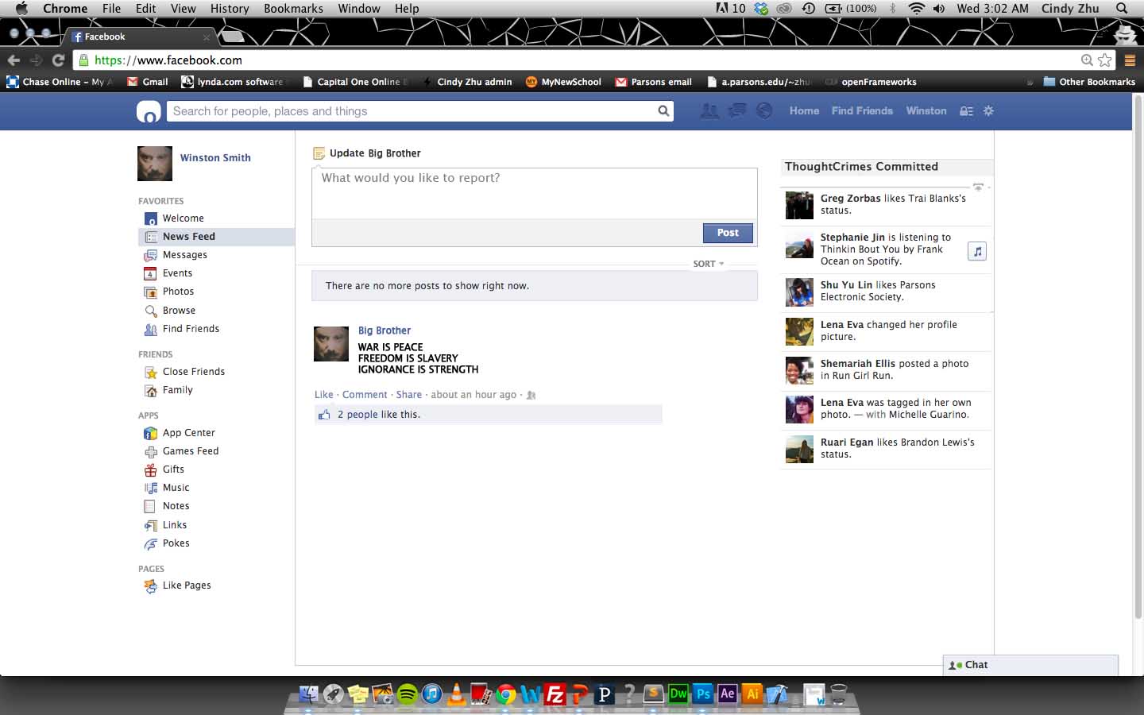Click Share under Big Brother's post
The image size is (1144, 715).
[409, 395]
